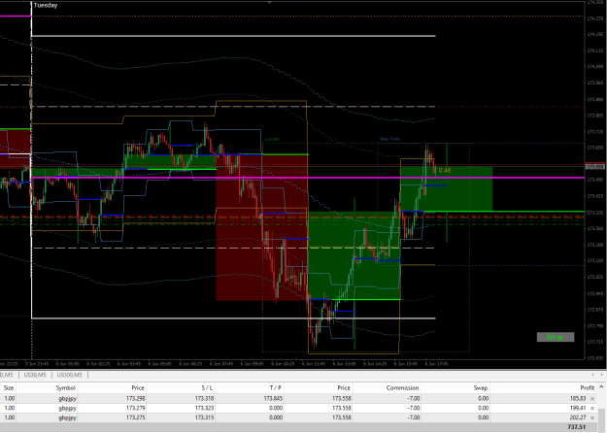Select the stop loss value 173.315
The width and height of the screenshot is (607, 433).
(x=204, y=417)
